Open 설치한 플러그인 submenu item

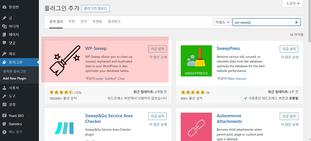(15, 71)
